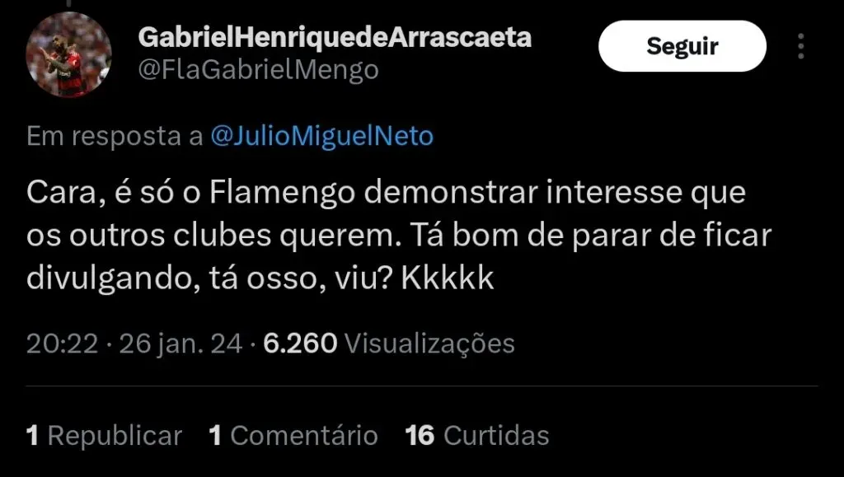Click the word Kkkkk in the tweet
The width and height of the screenshot is (844, 477).
[x=448, y=278]
